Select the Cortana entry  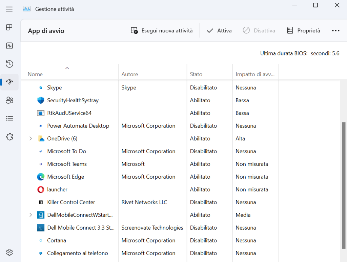point(57,240)
